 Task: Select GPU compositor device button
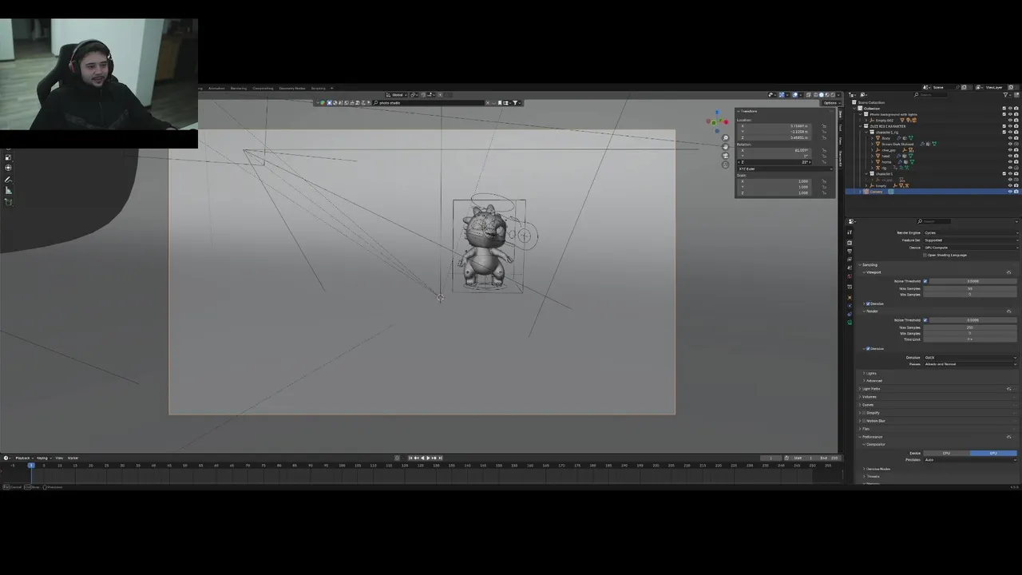click(x=993, y=454)
